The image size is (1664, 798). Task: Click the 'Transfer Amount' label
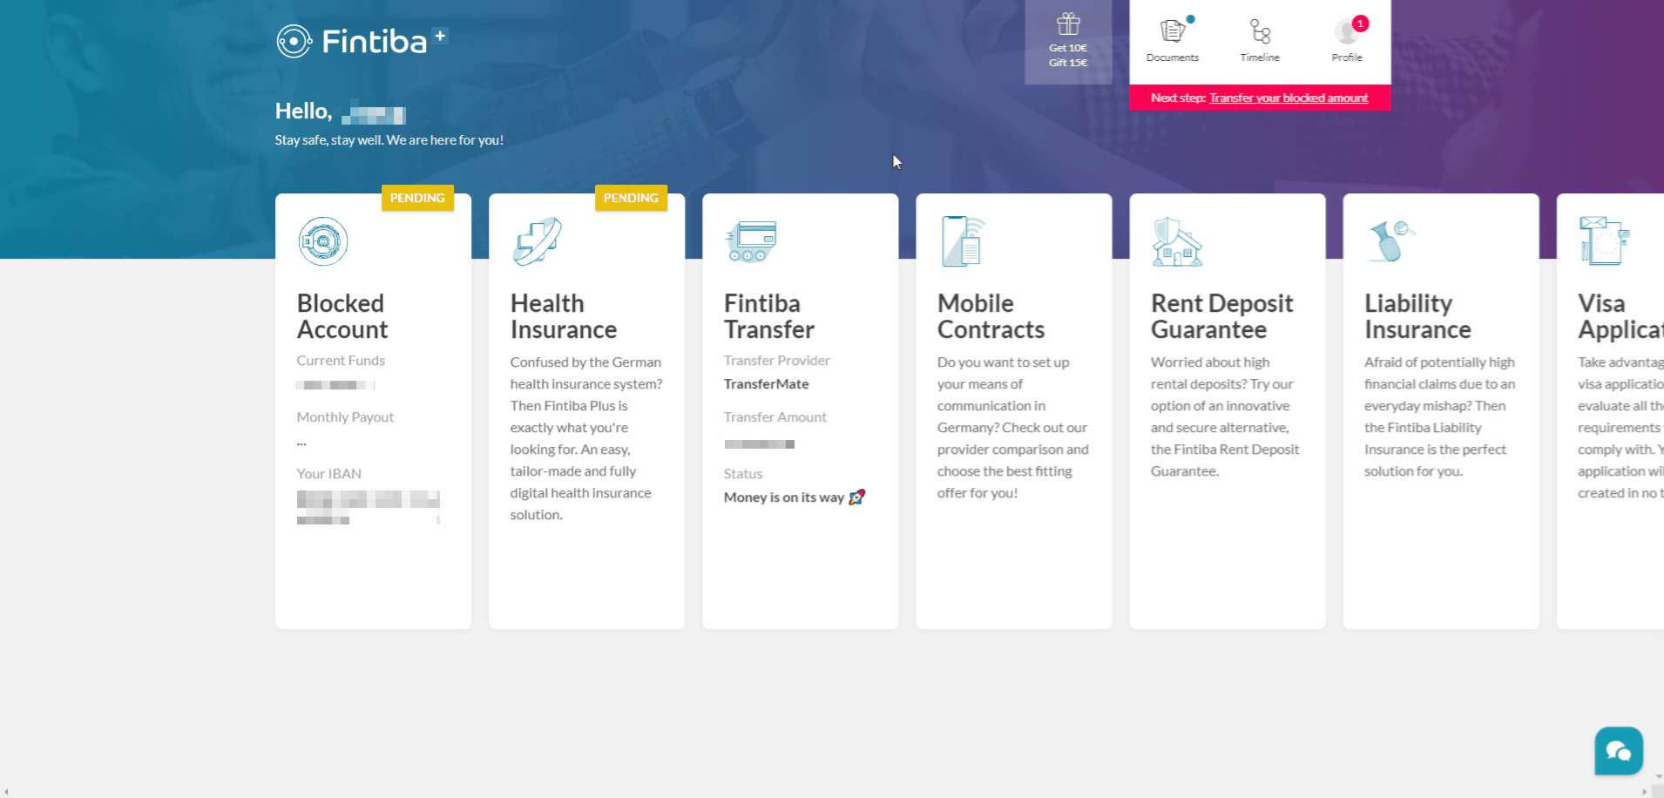tap(775, 417)
